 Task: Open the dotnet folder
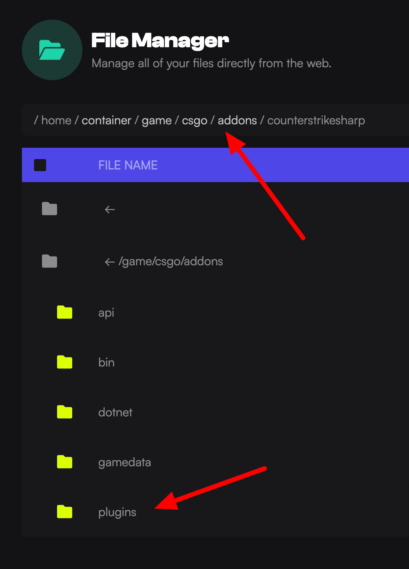115,413
